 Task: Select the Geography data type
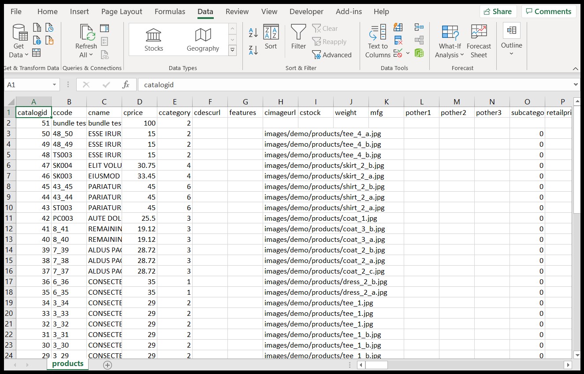[x=203, y=40]
